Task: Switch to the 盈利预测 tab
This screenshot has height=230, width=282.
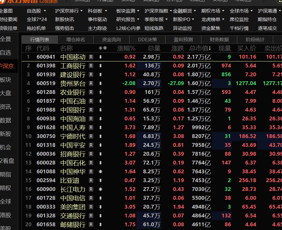Action: pos(183,40)
